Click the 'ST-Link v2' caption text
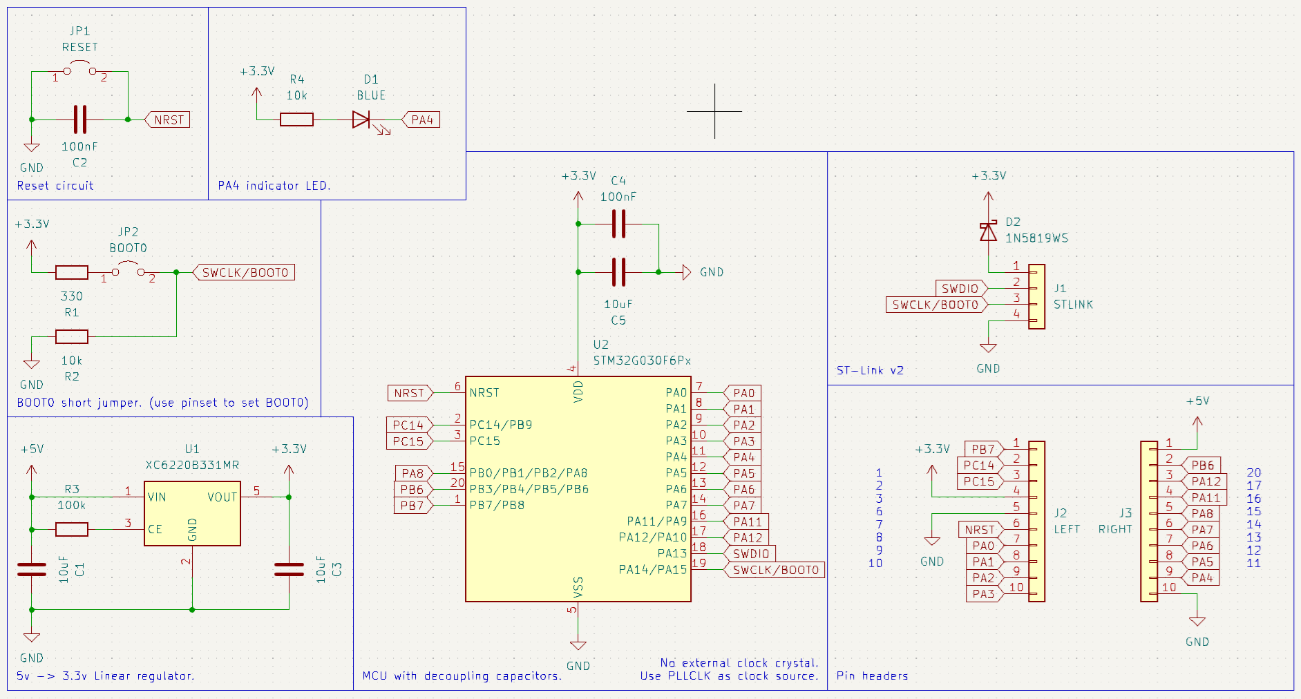Viewport: 1301px width, 699px height. click(x=870, y=370)
